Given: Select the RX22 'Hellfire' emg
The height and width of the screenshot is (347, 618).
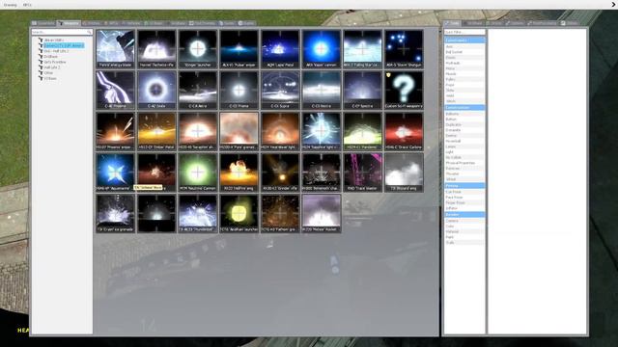Looking at the screenshot, I should click(x=239, y=173).
